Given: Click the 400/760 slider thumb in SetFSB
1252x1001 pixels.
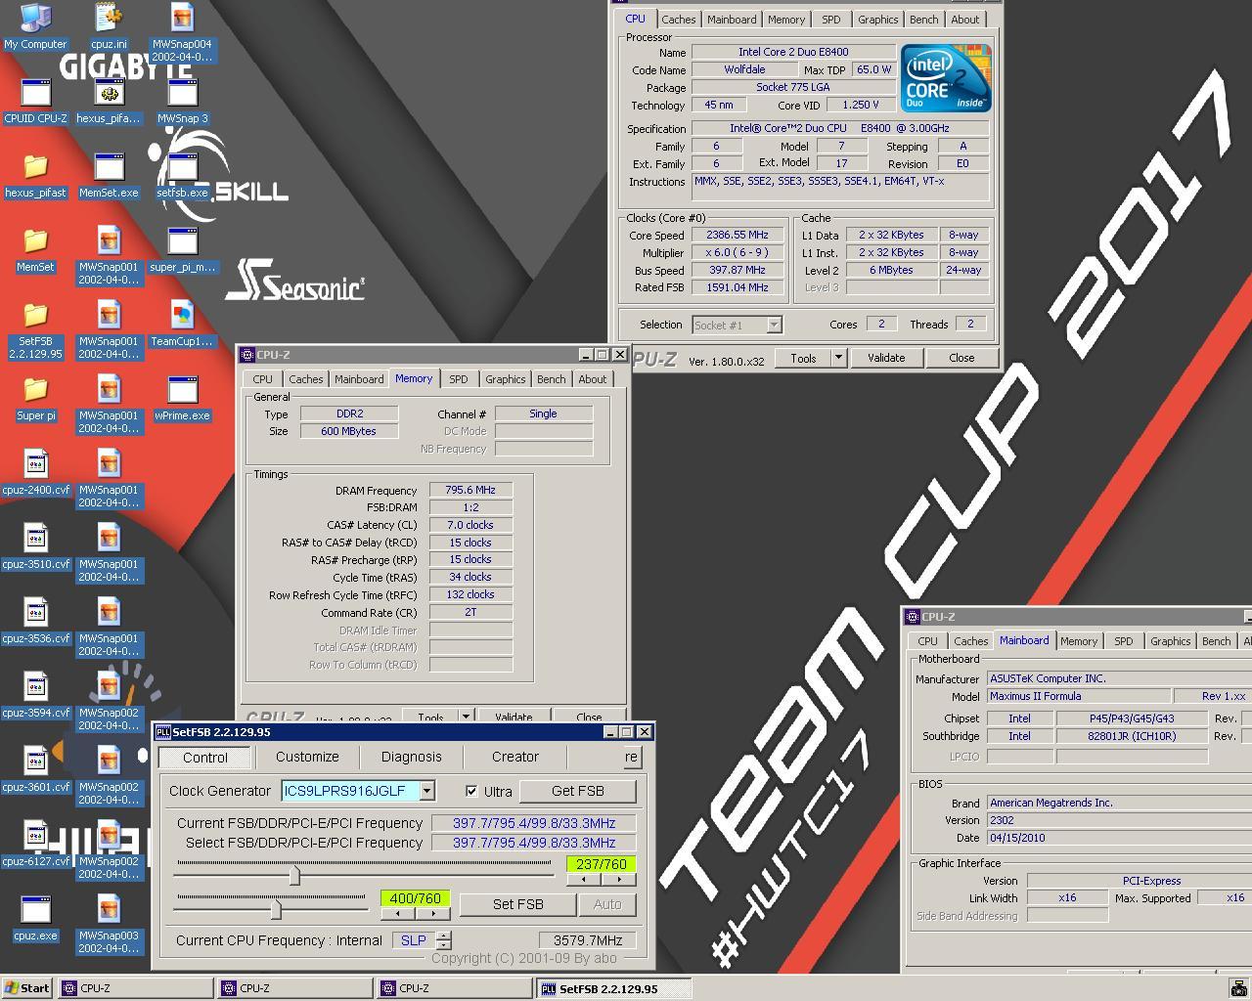Looking at the screenshot, I should [276, 909].
